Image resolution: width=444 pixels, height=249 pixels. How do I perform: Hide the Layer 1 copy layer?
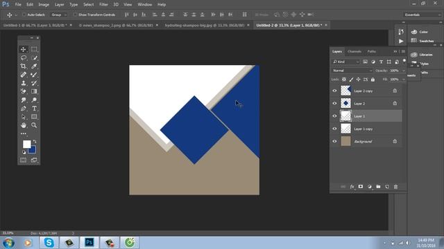point(334,129)
